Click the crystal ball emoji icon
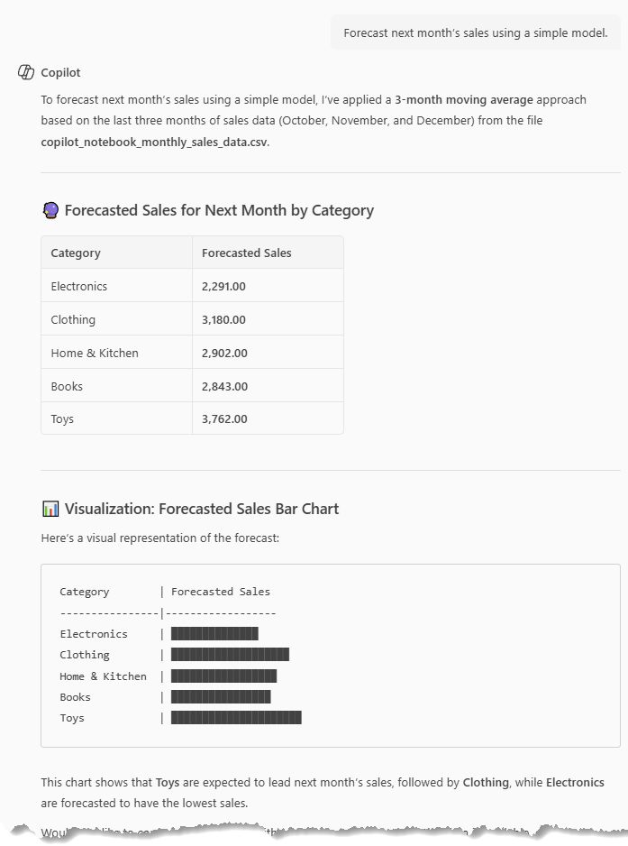The image size is (628, 846). [50, 210]
